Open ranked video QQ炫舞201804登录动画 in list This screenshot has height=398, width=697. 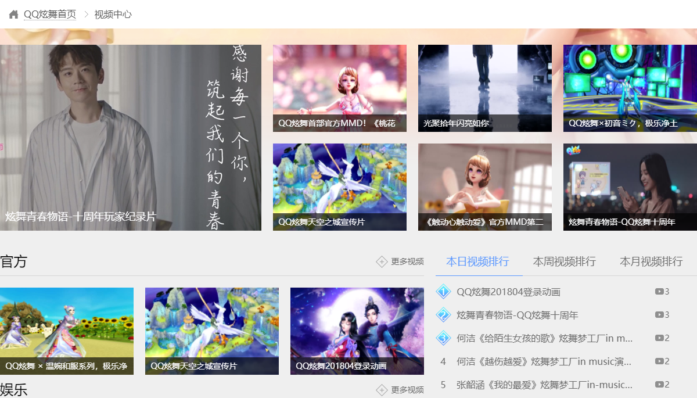pos(508,292)
